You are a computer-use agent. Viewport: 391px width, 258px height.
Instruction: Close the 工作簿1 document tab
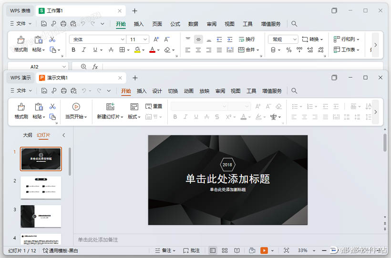pos(120,10)
